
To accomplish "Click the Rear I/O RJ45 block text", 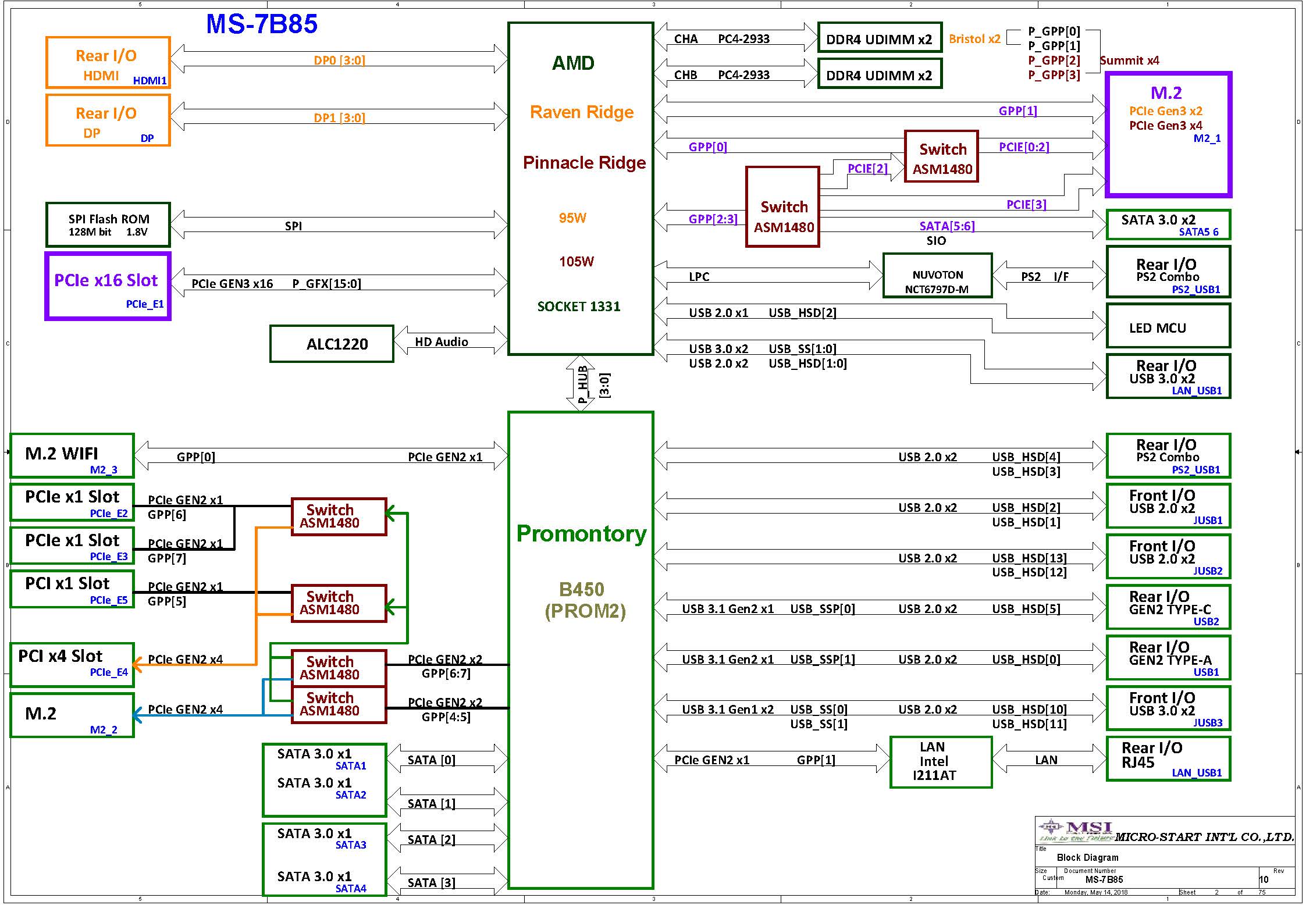I will 1152,755.
